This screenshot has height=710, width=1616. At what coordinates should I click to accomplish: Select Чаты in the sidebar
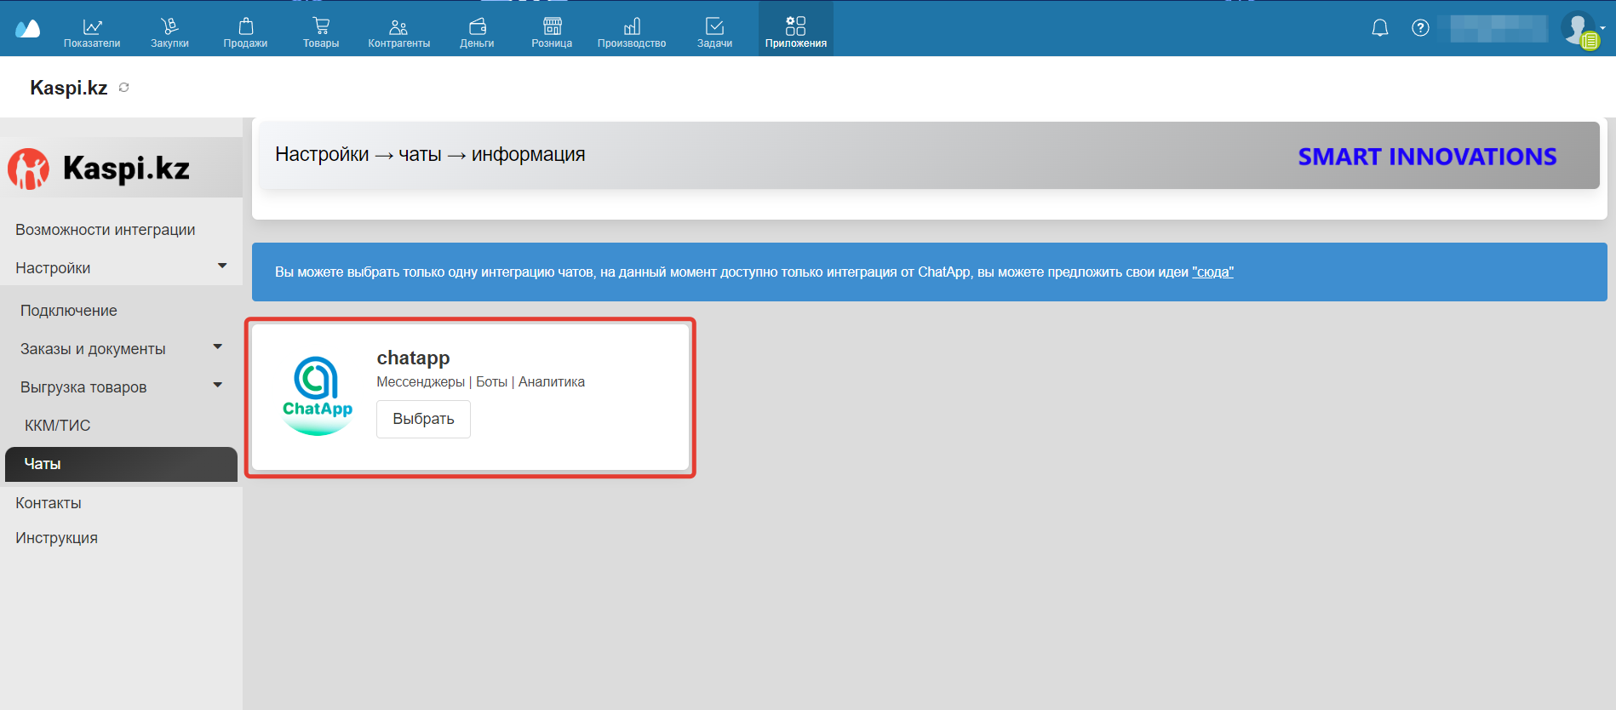coord(121,464)
